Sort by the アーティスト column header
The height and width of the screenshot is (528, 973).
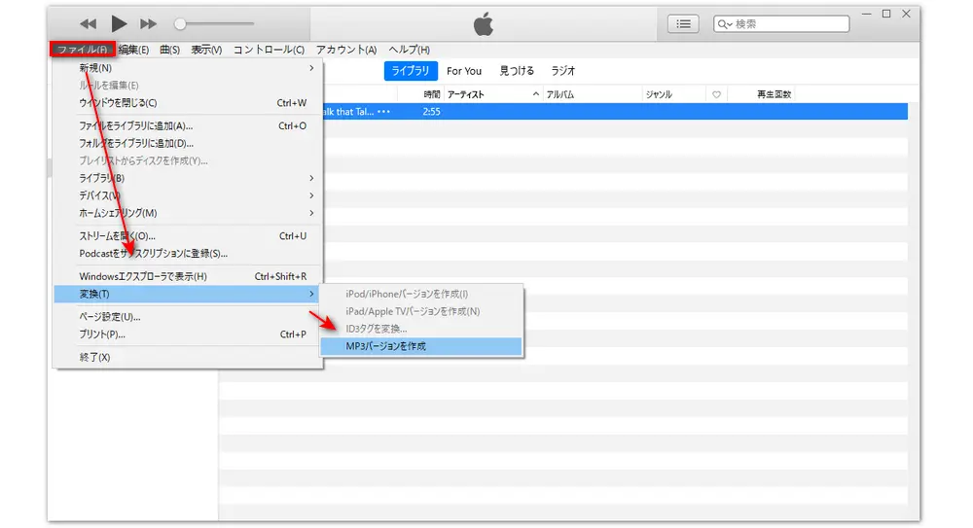pos(486,94)
